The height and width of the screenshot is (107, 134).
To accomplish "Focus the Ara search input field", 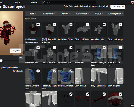I will pos(69,2).
